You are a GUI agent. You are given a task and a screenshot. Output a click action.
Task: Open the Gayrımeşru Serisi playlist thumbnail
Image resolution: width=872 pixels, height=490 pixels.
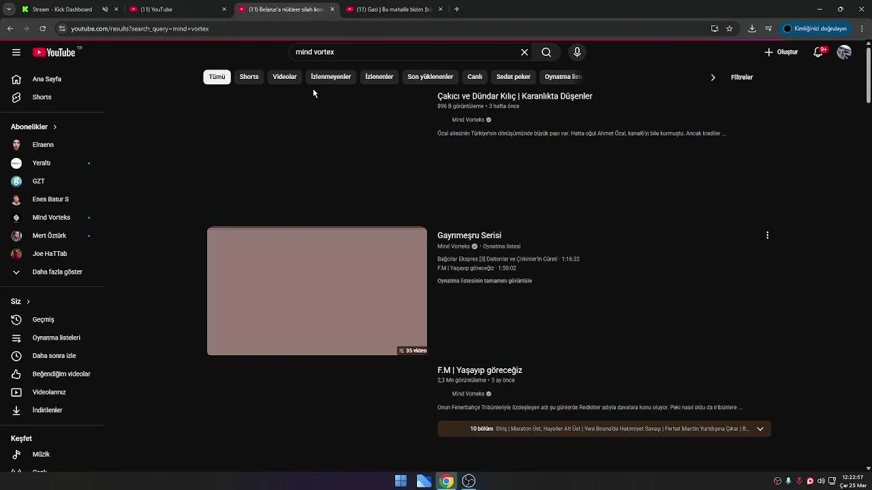point(317,291)
